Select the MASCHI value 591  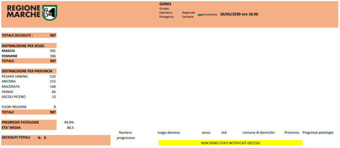point(53,51)
